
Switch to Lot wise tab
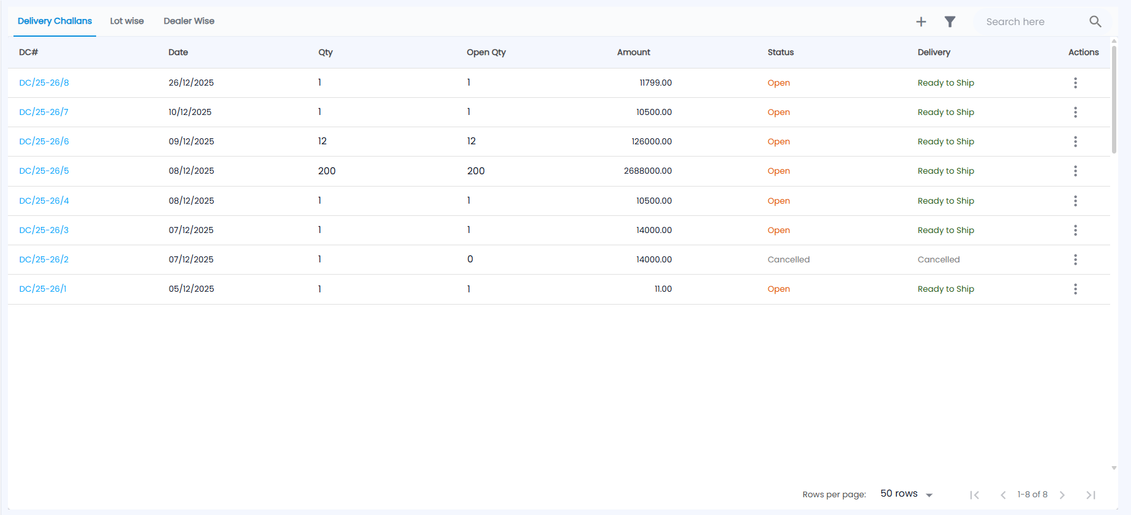pos(127,21)
